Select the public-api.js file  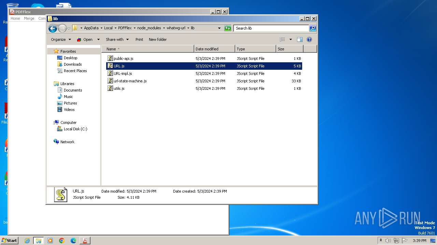coord(204,59)
